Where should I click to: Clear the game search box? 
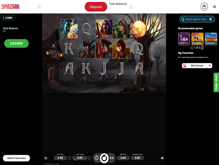click(x=211, y=19)
